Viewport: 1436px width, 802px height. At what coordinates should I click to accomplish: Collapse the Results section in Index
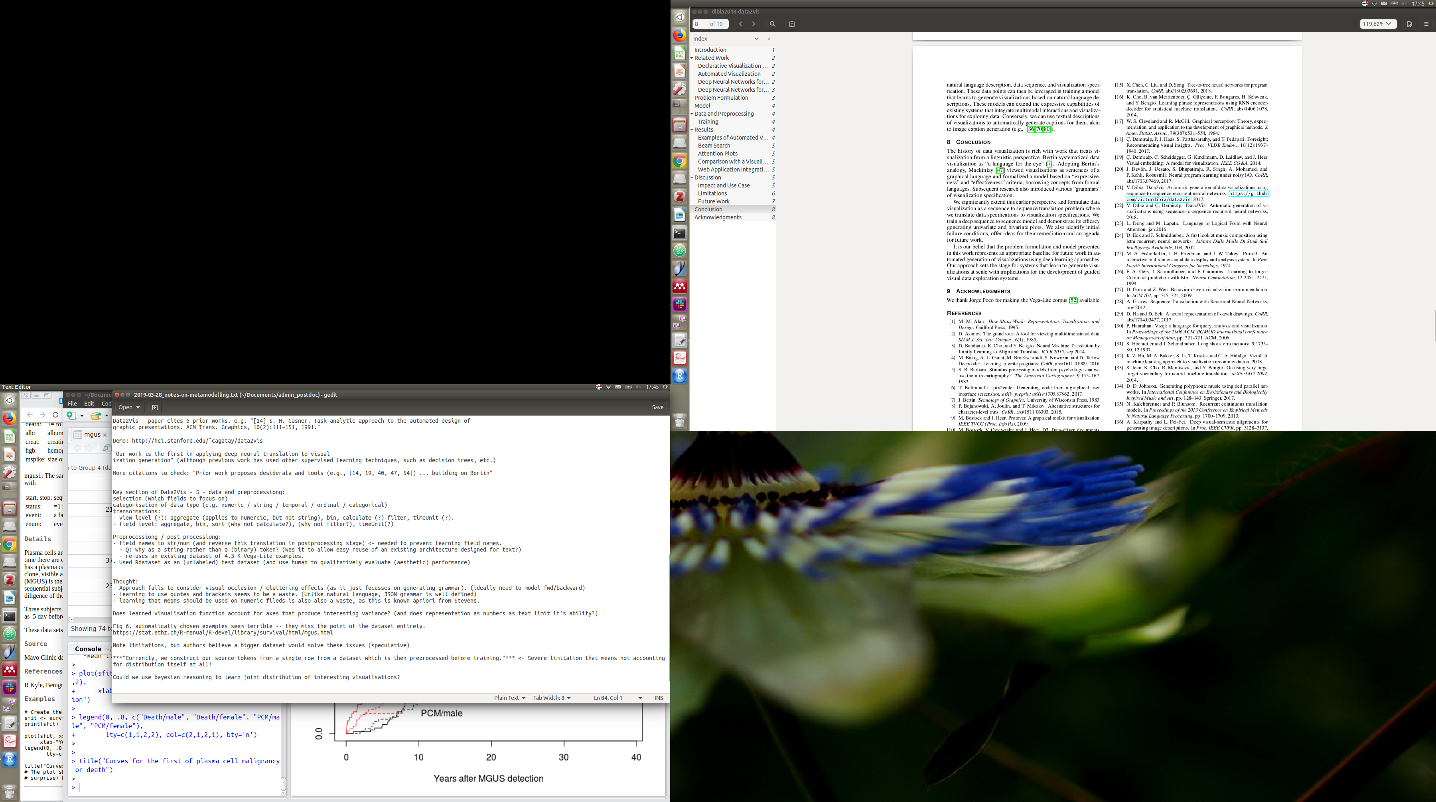(692, 130)
